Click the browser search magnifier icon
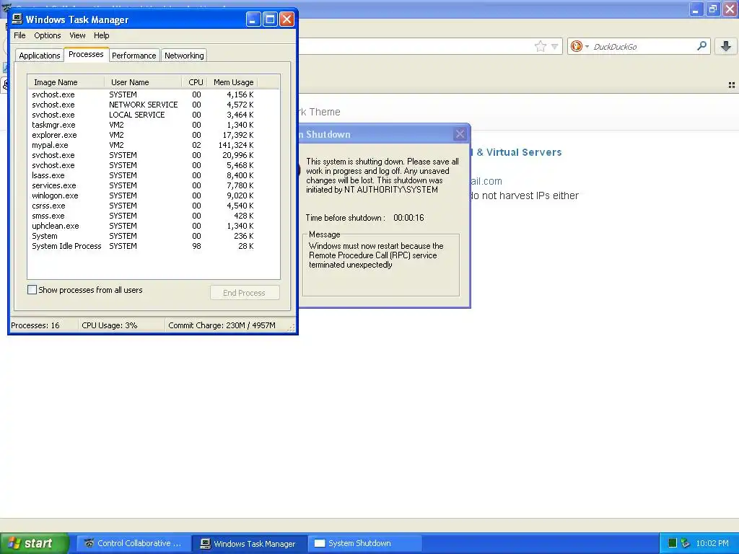 (x=701, y=45)
